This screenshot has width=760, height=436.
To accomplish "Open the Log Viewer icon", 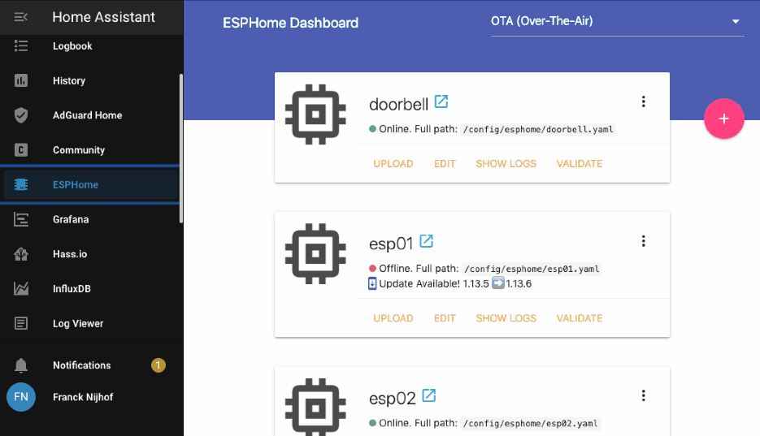I will pos(21,323).
